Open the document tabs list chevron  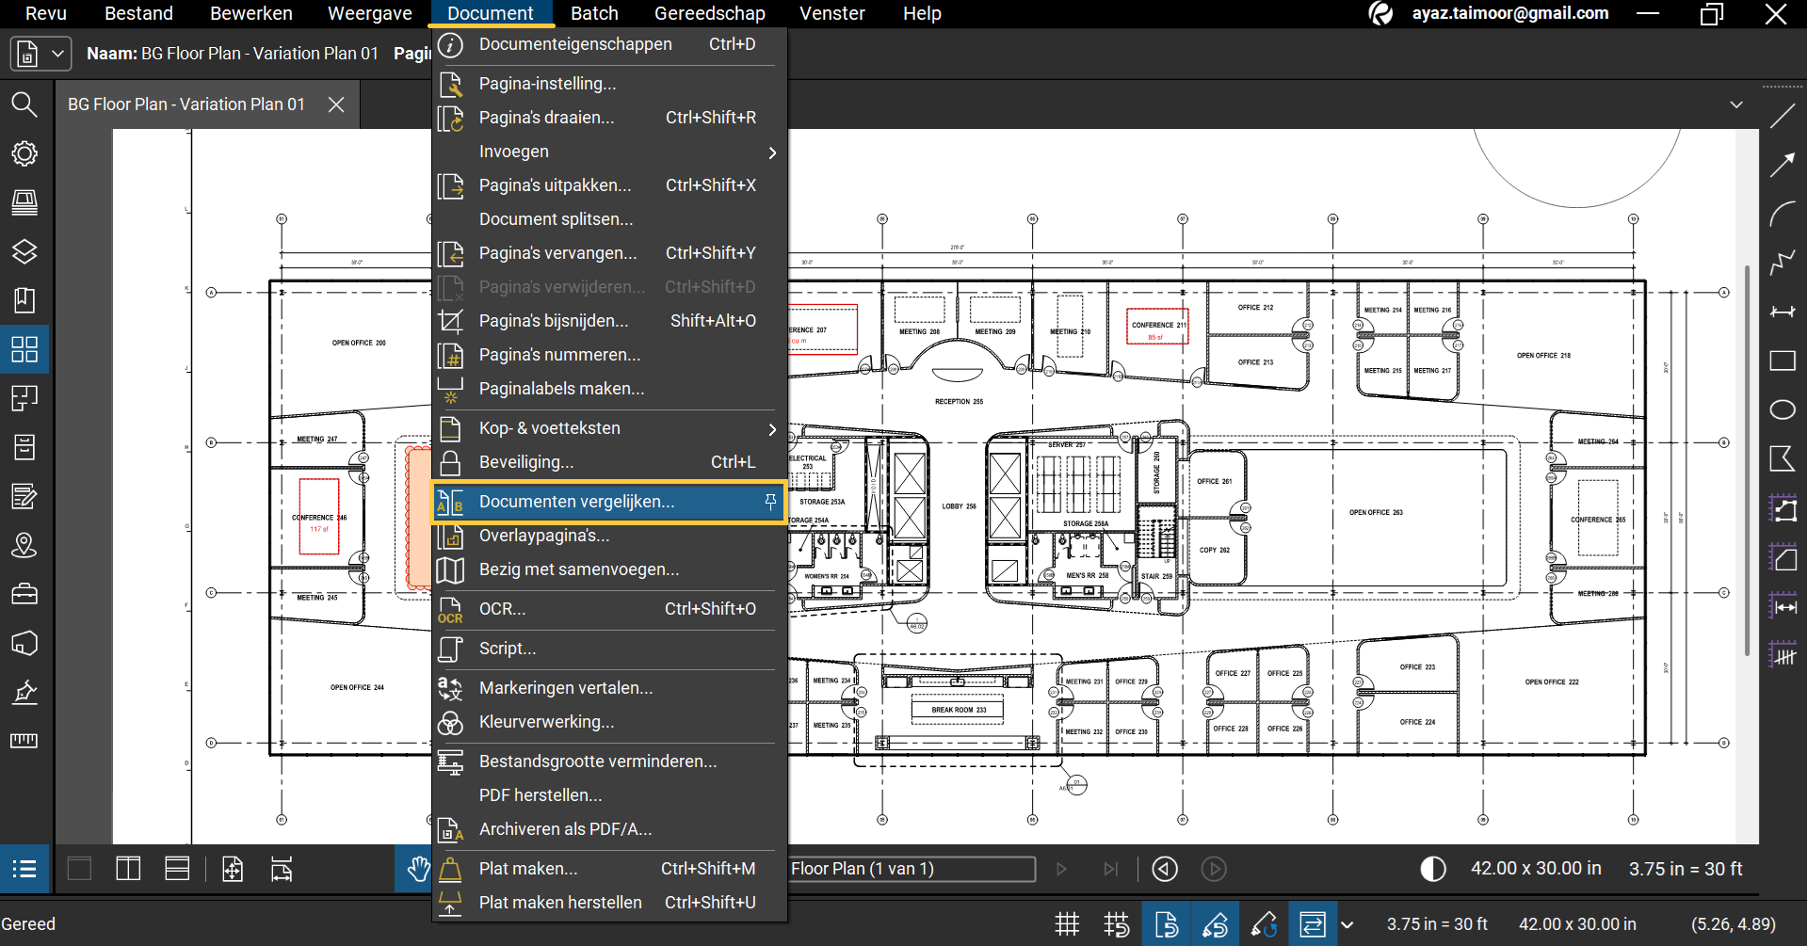[1736, 104]
